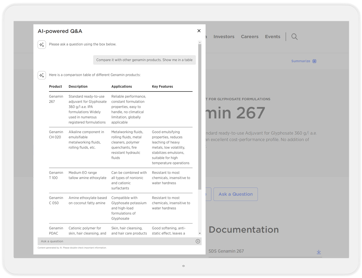Click the 'Good softening, anti-static effect' cell
Viewport: 362px width, 278px height.
pyautogui.click(x=169, y=231)
